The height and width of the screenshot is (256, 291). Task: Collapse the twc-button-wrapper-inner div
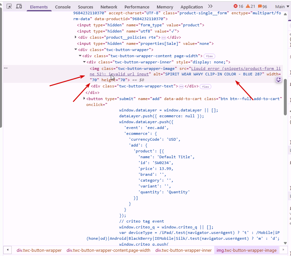pos(84,62)
